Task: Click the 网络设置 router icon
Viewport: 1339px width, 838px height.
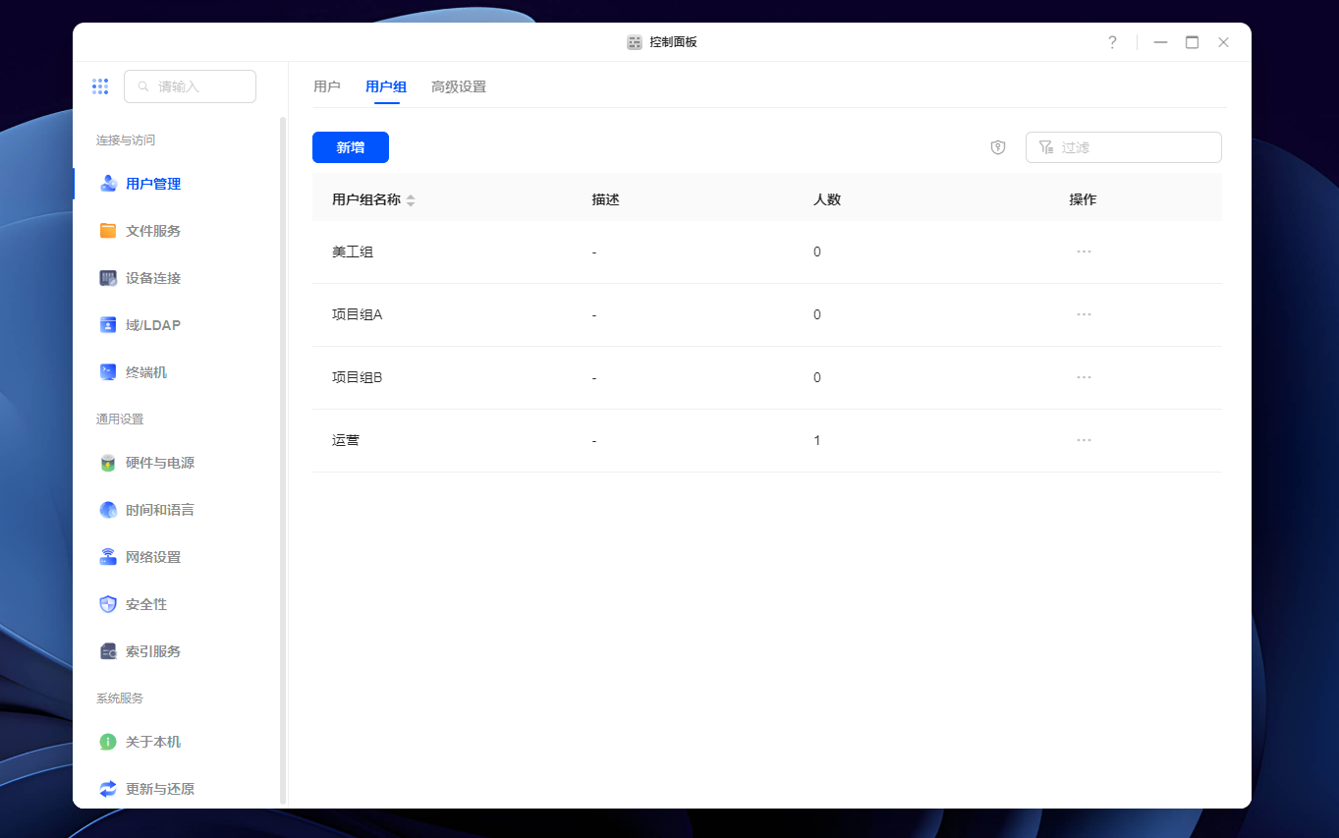Action: click(108, 557)
